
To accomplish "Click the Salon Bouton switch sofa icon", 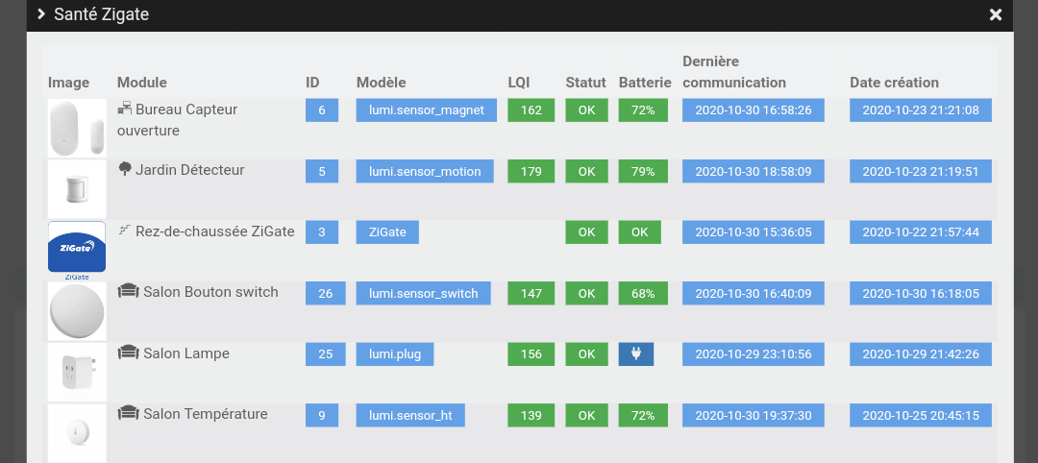I will (128, 292).
